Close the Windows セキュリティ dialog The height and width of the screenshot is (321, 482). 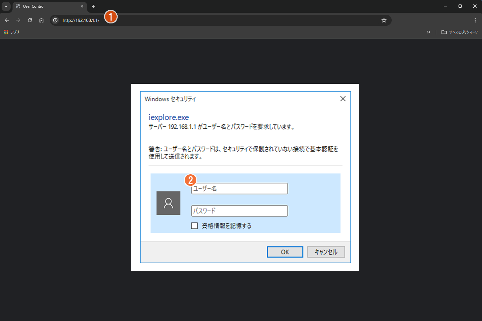pyautogui.click(x=343, y=99)
